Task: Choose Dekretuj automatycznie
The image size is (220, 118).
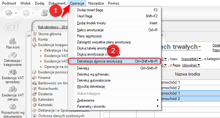Action: [x=115, y=80]
